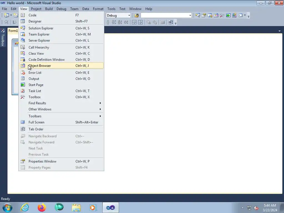Open the Build menu
Screen dimensions: 284x213
tap(49, 9)
